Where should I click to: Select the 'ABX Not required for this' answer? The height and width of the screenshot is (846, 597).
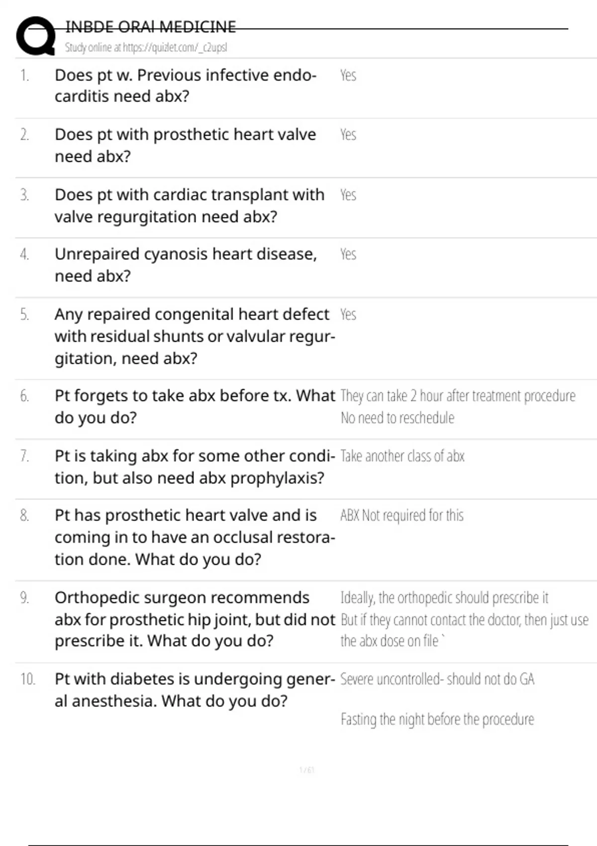tap(401, 516)
